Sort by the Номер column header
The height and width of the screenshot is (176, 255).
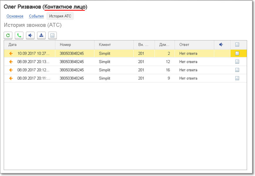[65, 45]
